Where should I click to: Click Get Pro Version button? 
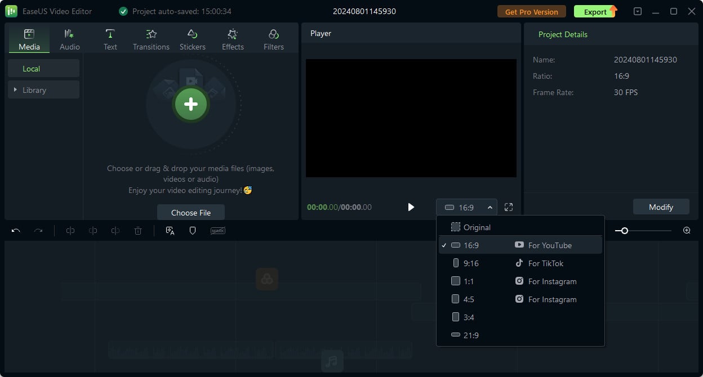(x=532, y=12)
